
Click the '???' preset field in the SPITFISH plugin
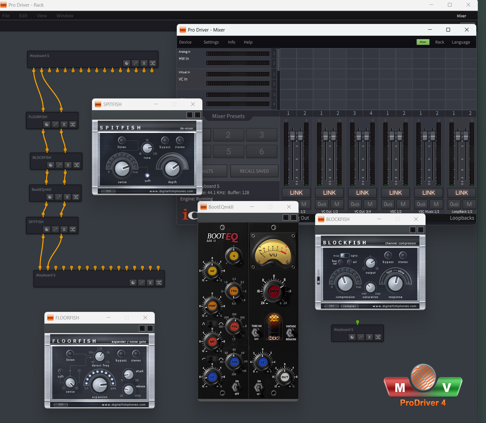(108, 191)
